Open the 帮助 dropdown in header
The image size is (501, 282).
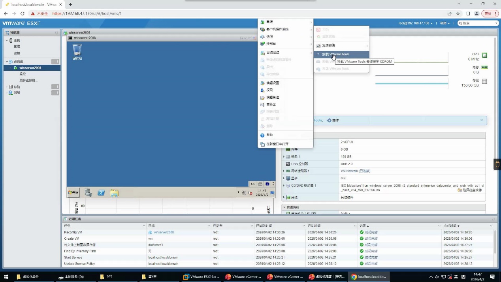[x=445, y=23]
